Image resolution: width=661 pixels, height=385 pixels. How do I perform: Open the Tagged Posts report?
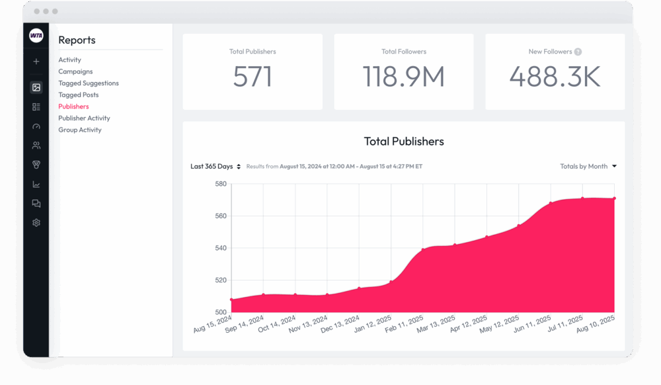78,95
